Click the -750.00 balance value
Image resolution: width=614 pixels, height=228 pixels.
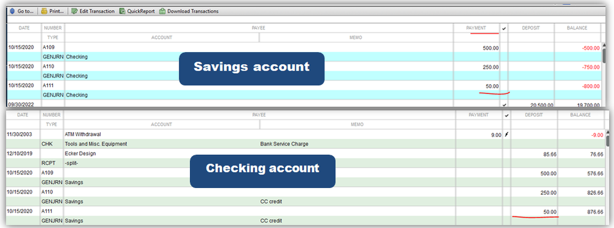coord(591,67)
